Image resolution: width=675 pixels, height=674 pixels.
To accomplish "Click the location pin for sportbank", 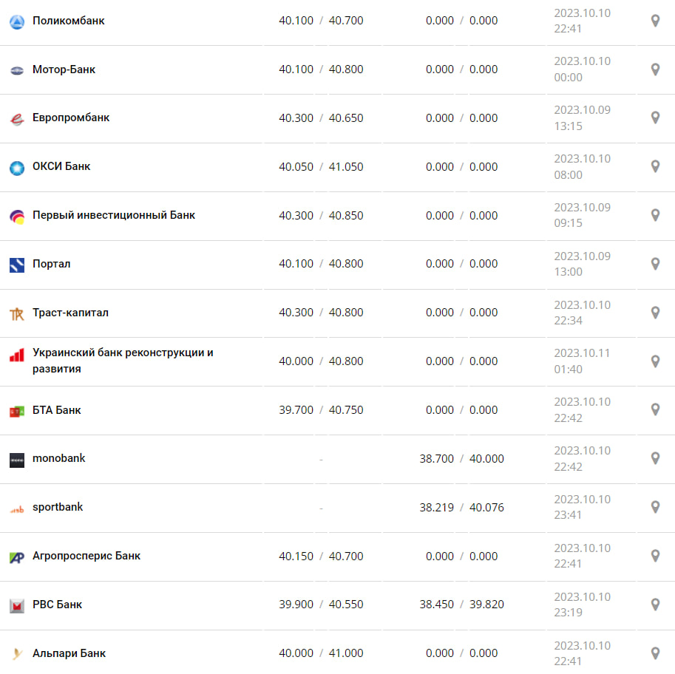I will [654, 507].
